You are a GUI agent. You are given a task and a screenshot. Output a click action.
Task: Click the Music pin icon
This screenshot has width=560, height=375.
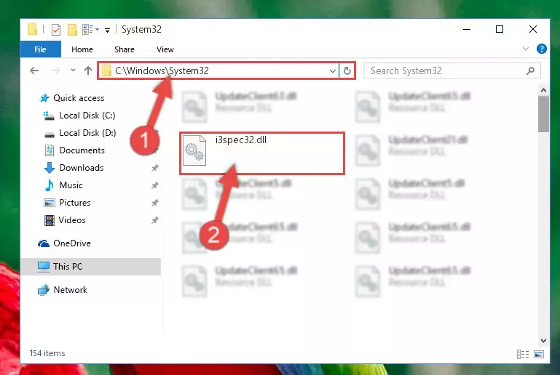click(154, 185)
